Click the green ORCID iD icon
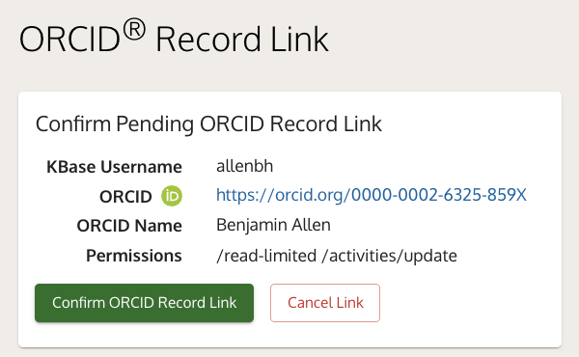Image resolution: width=579 pixels, height=357 pixels. [x=172, y=196]
